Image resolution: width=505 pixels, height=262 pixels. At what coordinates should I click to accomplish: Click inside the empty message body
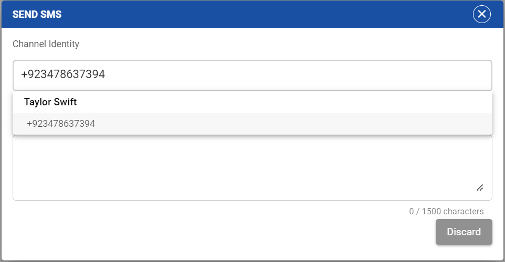pyautogui.click(x=241, y=168)
